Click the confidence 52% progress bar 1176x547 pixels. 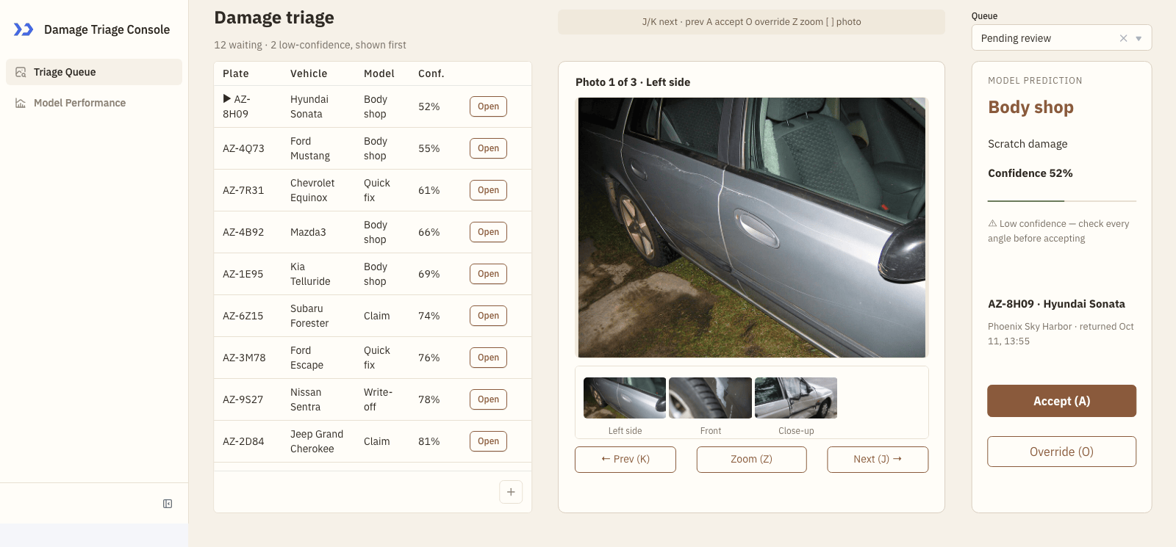pos(1062,200)
